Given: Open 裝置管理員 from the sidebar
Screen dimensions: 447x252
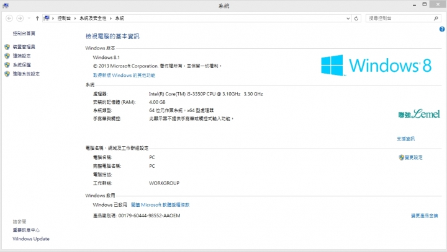Looking at the screenshot, I should click(x=24, y=46).
